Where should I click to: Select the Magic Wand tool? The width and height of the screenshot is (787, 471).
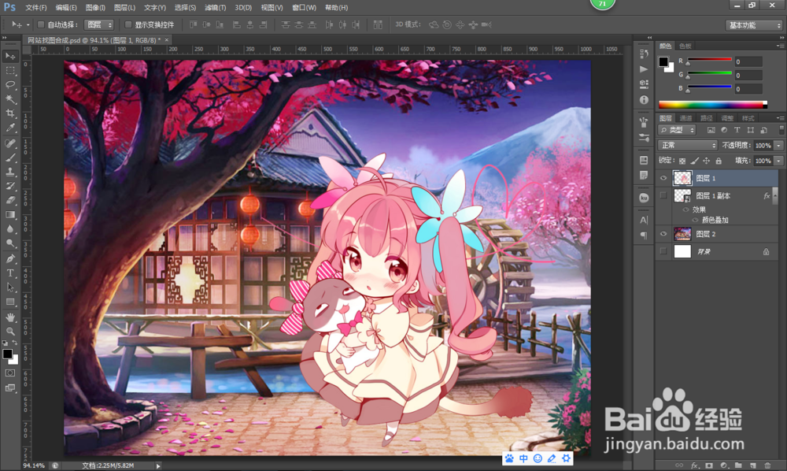10,99
